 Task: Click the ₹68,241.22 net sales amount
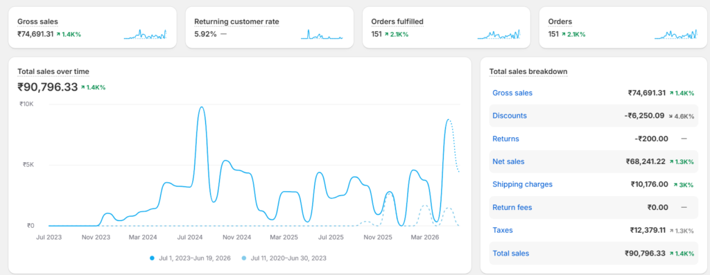pos(646,161)
